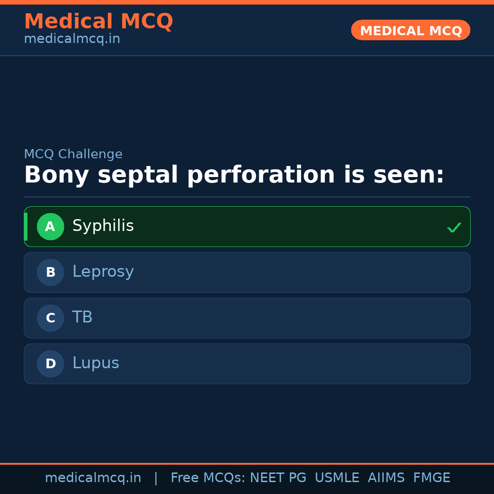Click the green bar beside option A
This screenshot has width=494, height=494.
(x=26, y=226)
